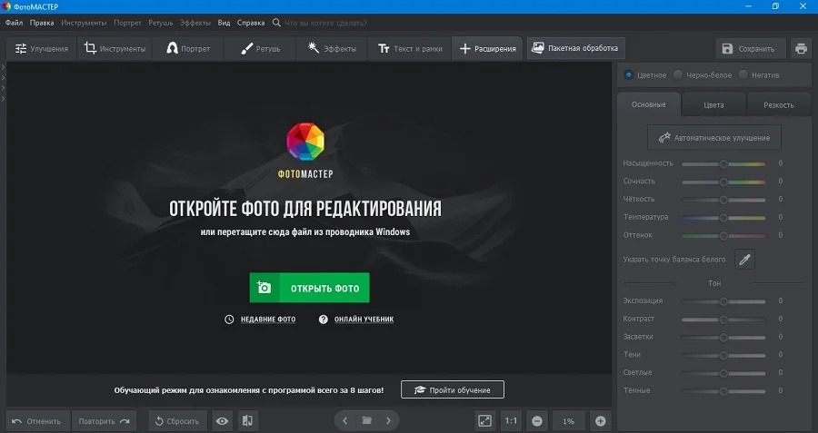Click the folder icon in bottom navigation

click(x=367, y=420)
